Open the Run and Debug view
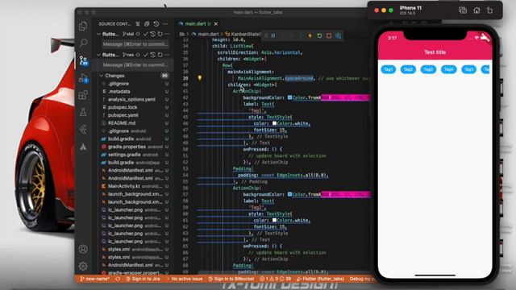Image resolution: width=516 pixels, height=290 pixels. pos(83,78)
